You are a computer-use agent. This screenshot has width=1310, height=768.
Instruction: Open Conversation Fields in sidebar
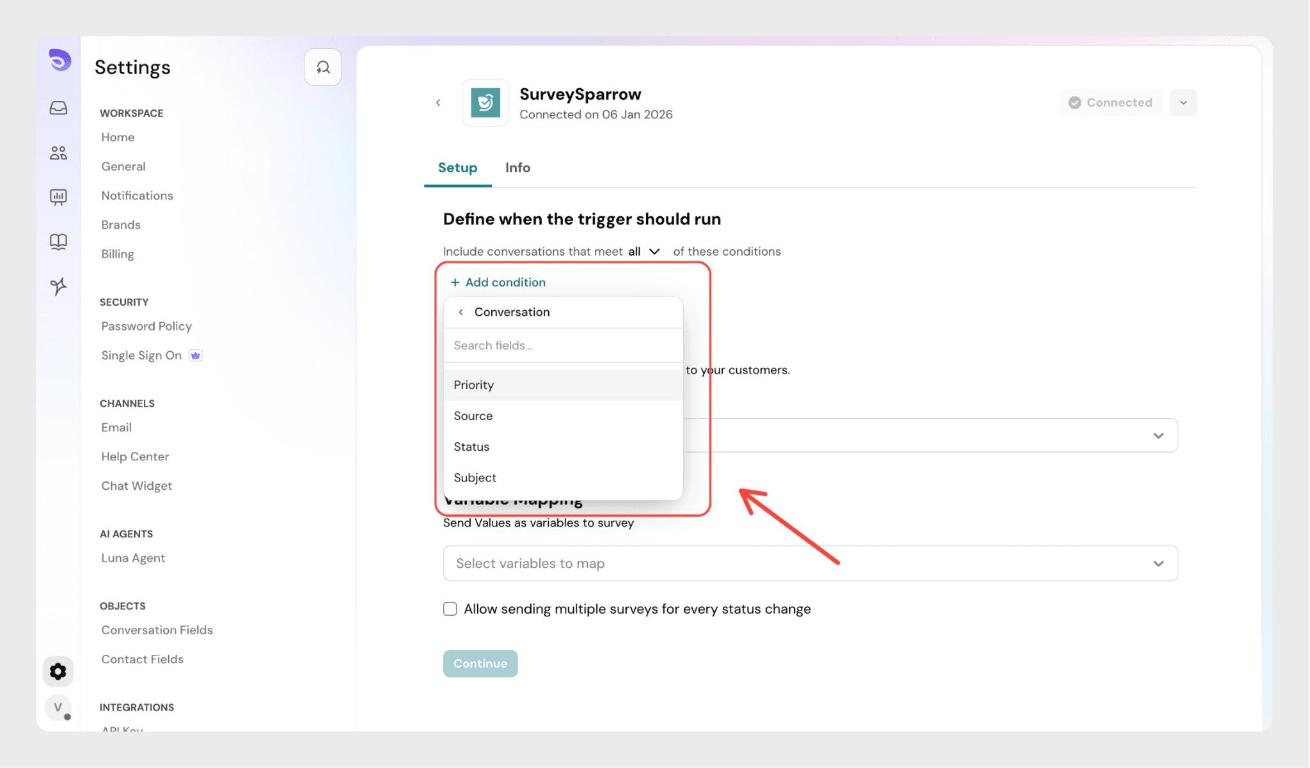click(x=157, y=630)
